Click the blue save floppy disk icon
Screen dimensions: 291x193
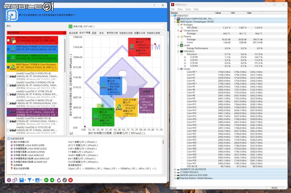22,180
